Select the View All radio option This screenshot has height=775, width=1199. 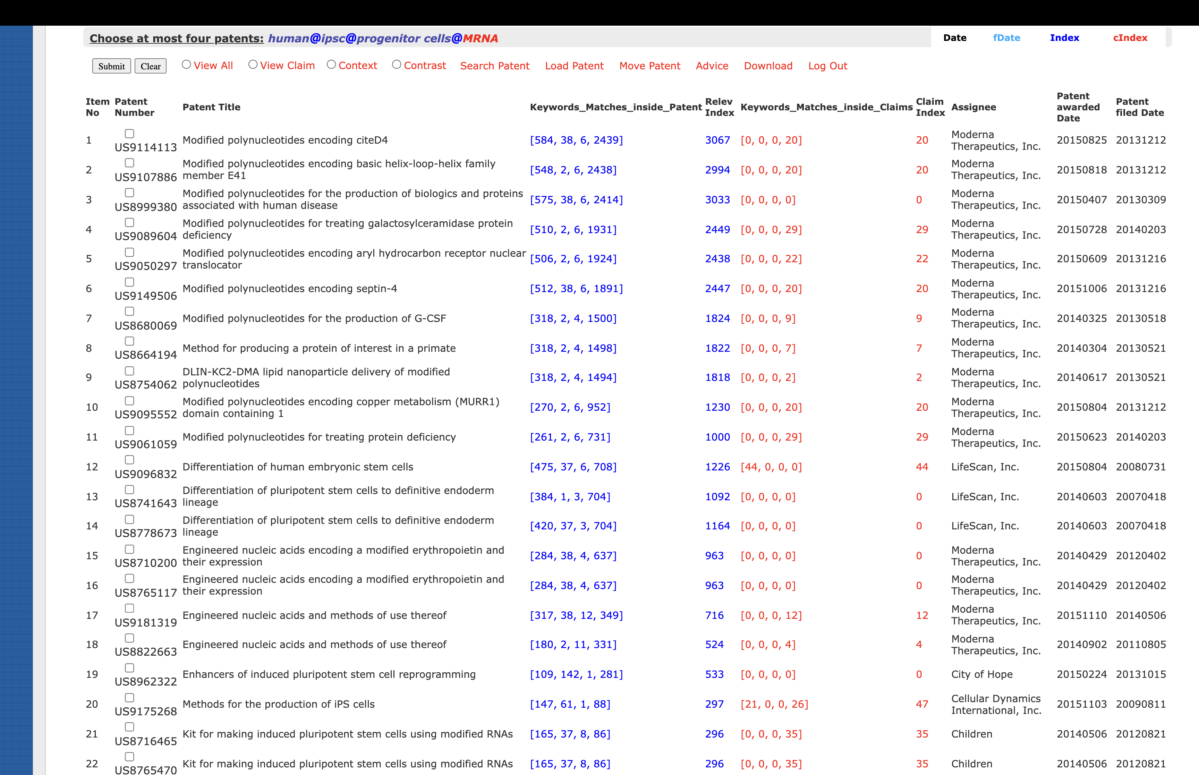[186, 65]
